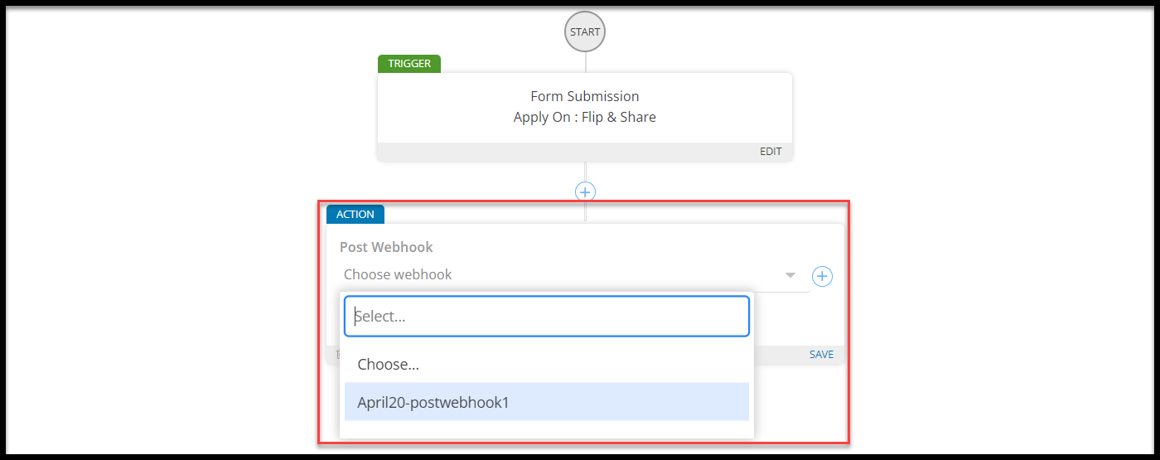Click the green TRIGGER tag
The image size is (1160, 460).
(x=409, y=63)
